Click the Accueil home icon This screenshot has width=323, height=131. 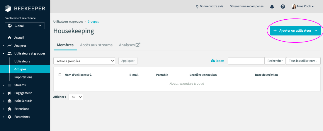(9, 38)
